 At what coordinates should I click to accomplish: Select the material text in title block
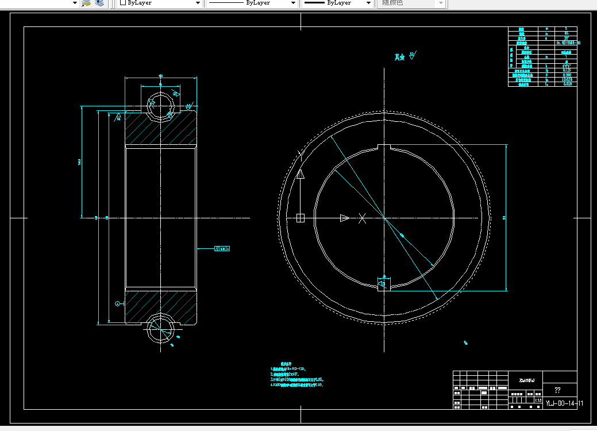point(526,380)
